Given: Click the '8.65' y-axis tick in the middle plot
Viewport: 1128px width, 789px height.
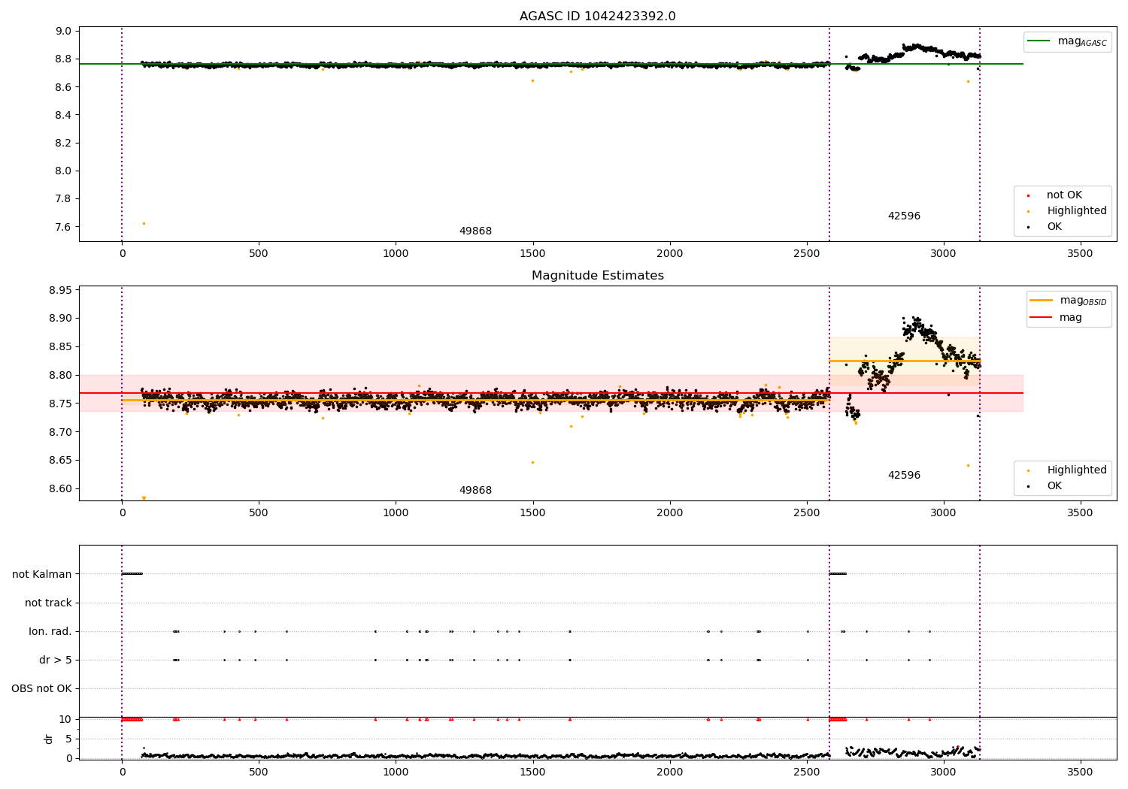Looking at the screenshot, I should [60, 461].
